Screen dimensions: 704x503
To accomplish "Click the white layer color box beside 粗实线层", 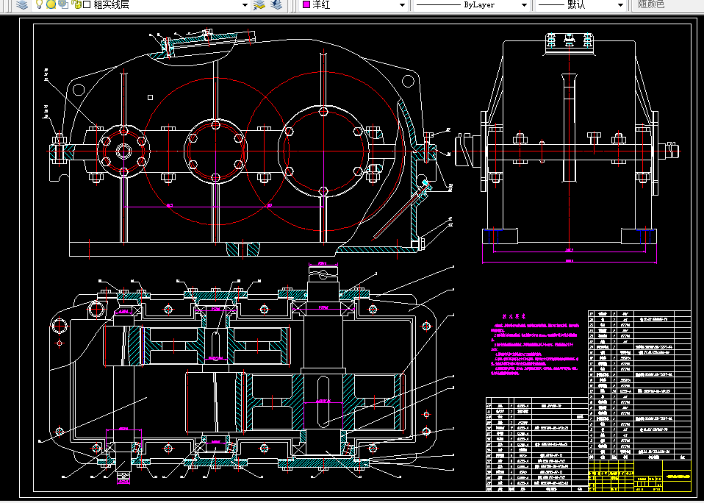I will coord(87,4).
